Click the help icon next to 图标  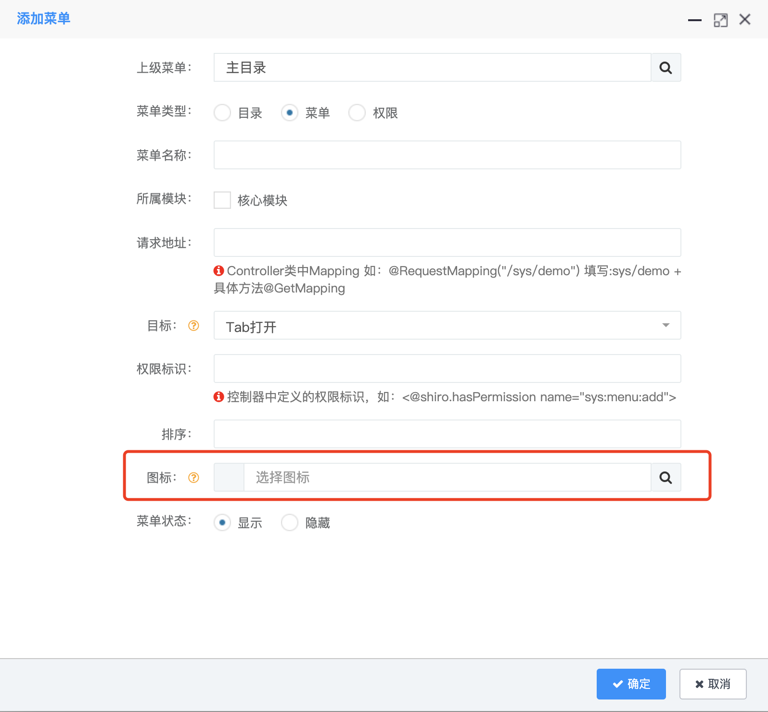[193, 478]
